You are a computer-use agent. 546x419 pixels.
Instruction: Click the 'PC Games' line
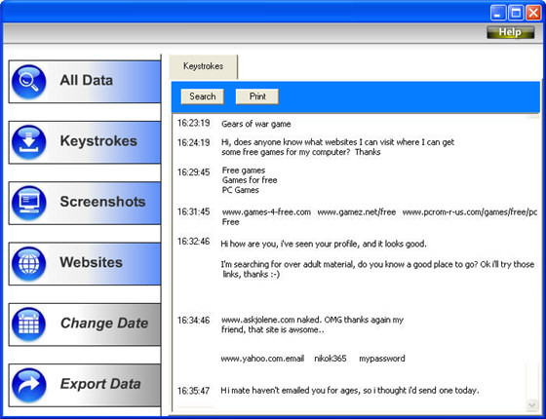click(241, 190)
